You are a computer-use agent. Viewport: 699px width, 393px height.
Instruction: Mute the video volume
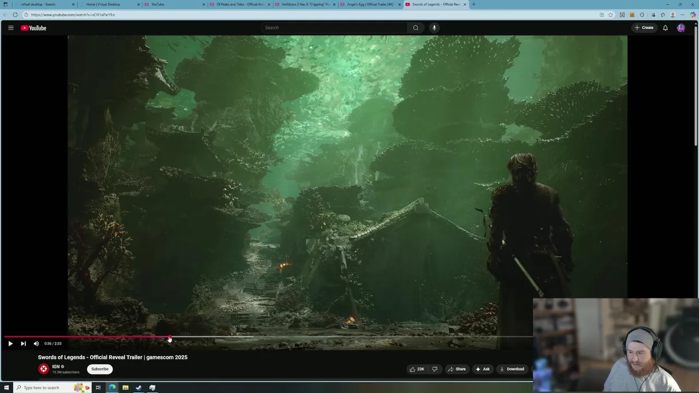click(x=36, y=343)
